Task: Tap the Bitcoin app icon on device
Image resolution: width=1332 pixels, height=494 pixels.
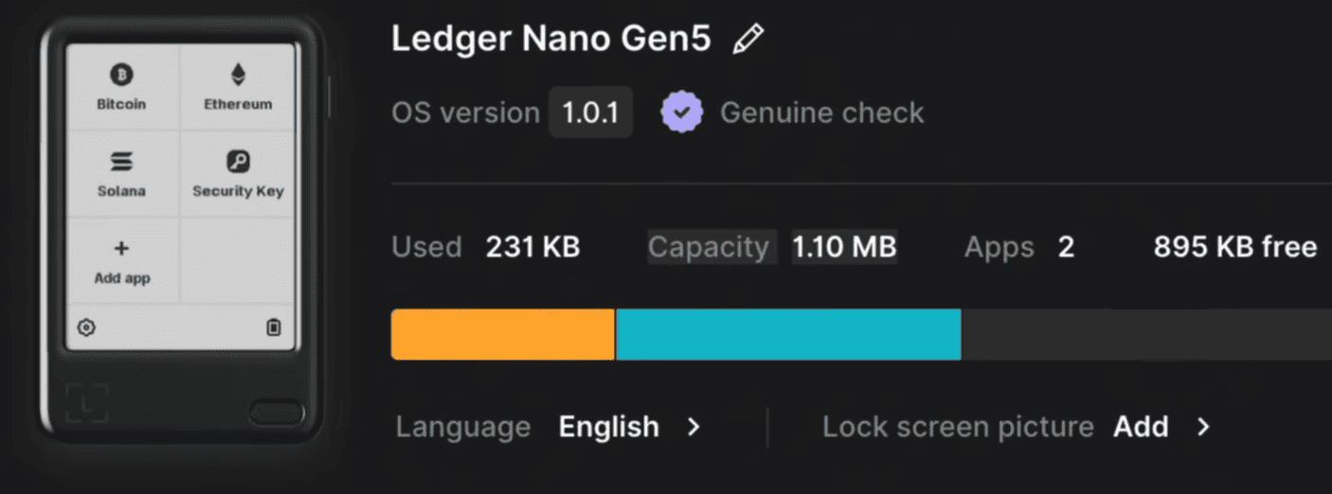Action: point(121,75)
